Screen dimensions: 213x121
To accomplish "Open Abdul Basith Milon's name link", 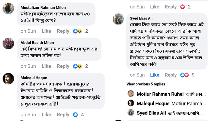I will tap(37, 43).
